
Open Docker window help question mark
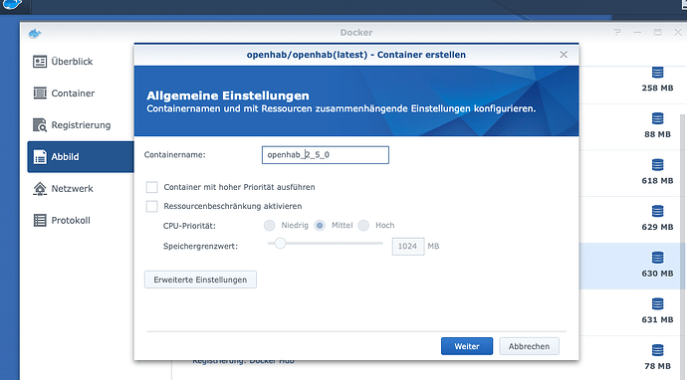617,33
